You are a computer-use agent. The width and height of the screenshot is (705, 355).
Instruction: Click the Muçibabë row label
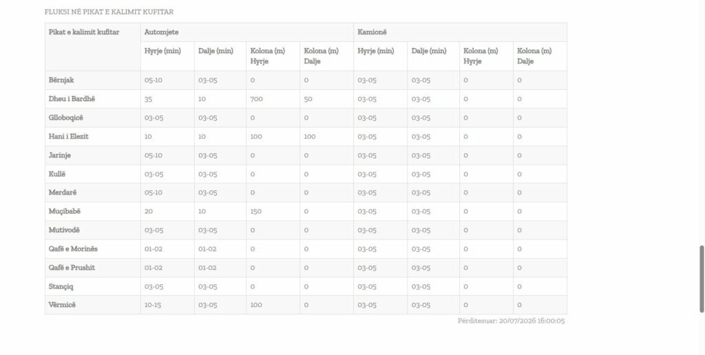[x=65, y=211]
